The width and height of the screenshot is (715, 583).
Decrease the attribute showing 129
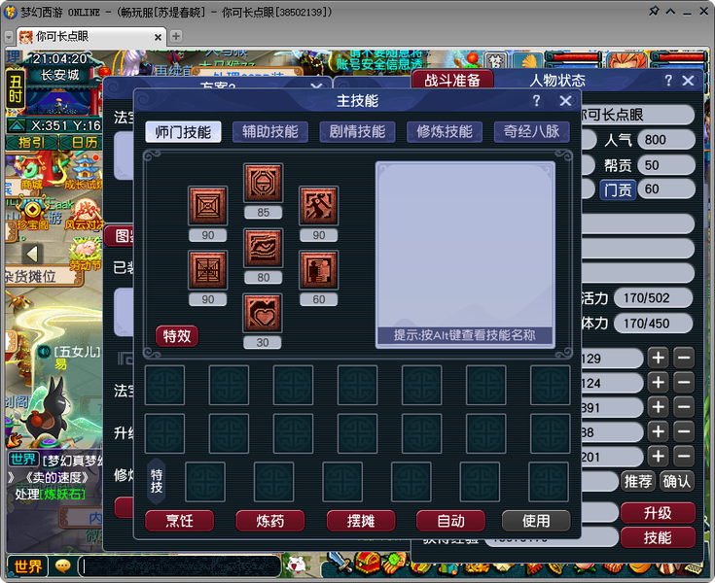(684, 358)
